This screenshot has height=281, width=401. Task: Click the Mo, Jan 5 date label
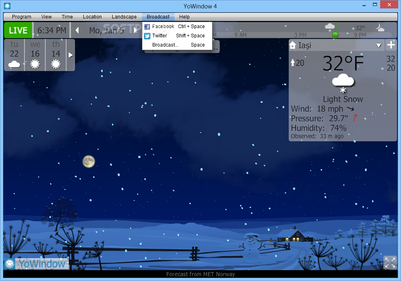106,31
